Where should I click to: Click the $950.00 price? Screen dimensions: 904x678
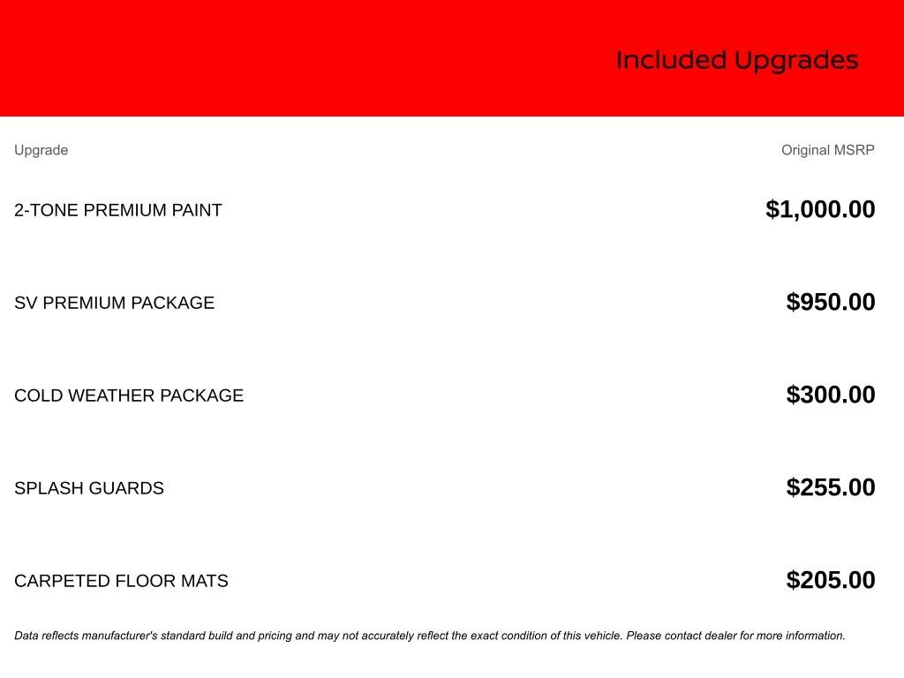pyautogui.click(x=830, y=302)
